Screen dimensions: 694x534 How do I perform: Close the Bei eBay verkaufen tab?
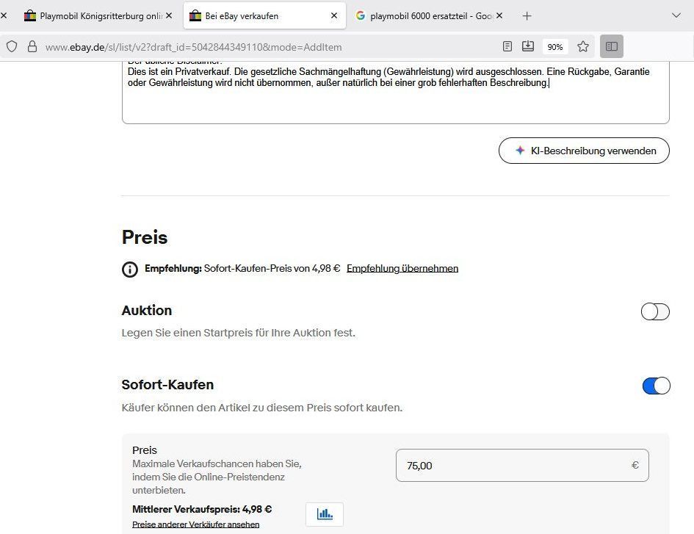tap(334, 15)
